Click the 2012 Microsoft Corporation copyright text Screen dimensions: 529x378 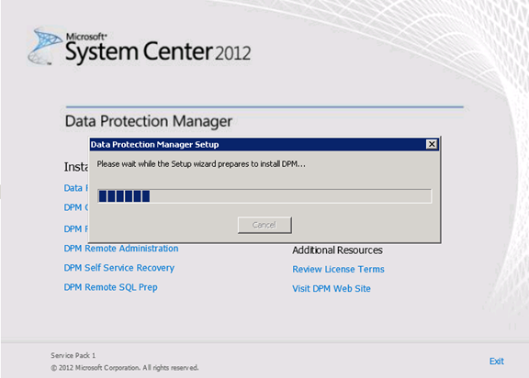tap(125, 368)
